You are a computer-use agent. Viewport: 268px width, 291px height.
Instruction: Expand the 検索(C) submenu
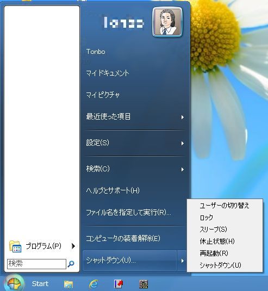click(x=183, y=170)
